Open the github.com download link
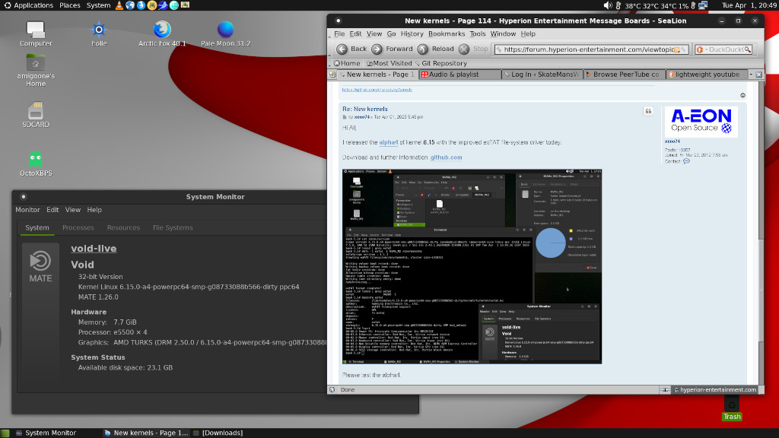The width and height of the screenshot is (779, 438). coord(446,157)
